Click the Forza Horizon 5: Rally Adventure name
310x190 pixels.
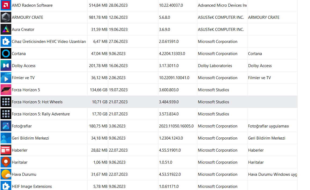click(x=40, y=114)
